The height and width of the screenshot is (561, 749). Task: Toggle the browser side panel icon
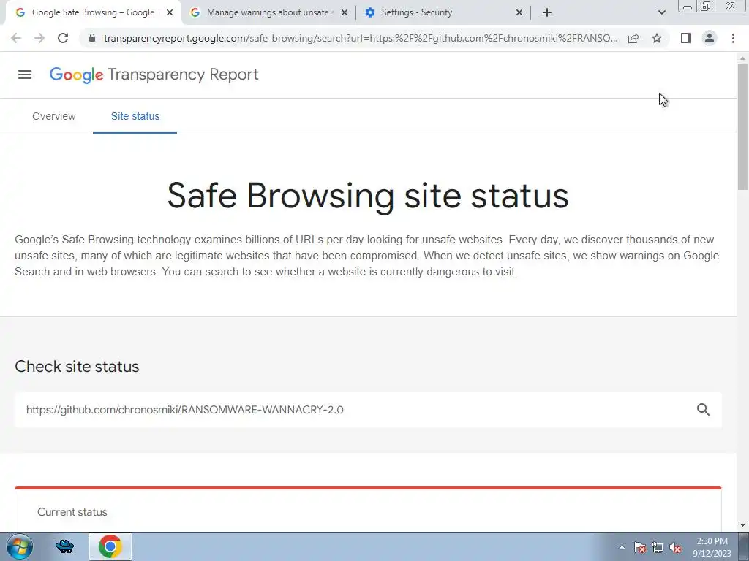click(x=686, y=38)
